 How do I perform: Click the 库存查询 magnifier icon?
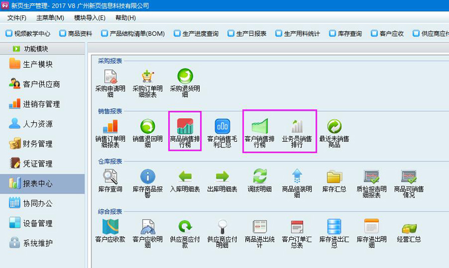coord(110,177)
